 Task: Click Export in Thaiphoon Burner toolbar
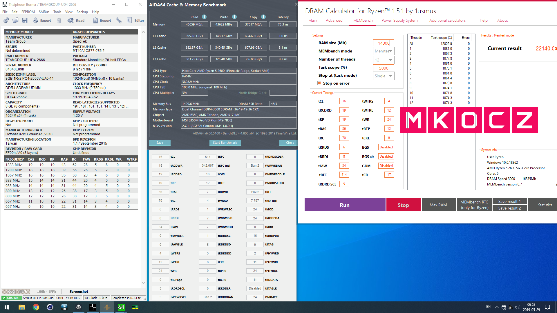42,20
